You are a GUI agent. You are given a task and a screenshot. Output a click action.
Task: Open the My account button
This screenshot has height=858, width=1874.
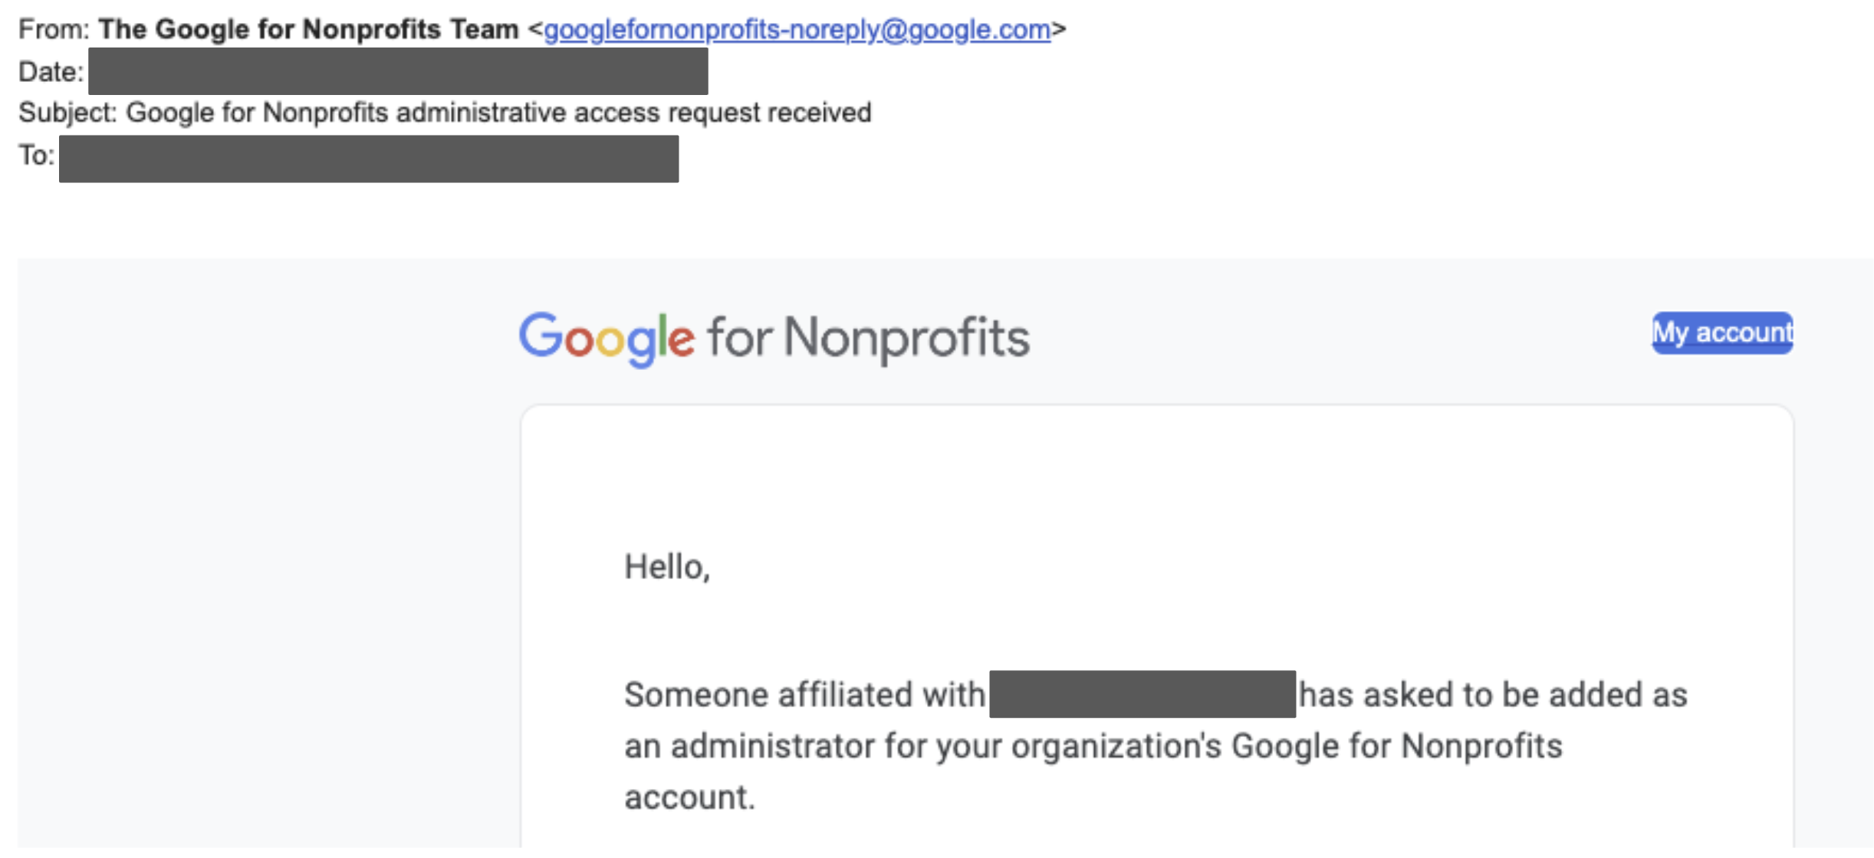point(1721,333)
